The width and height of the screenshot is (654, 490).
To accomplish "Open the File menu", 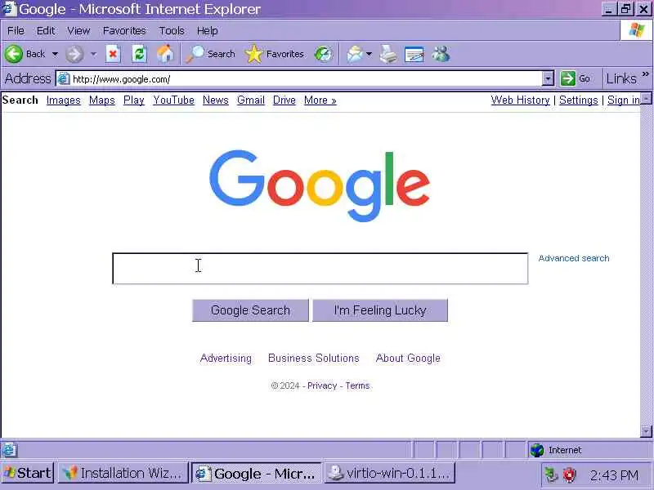I will [x=16, y=30].
